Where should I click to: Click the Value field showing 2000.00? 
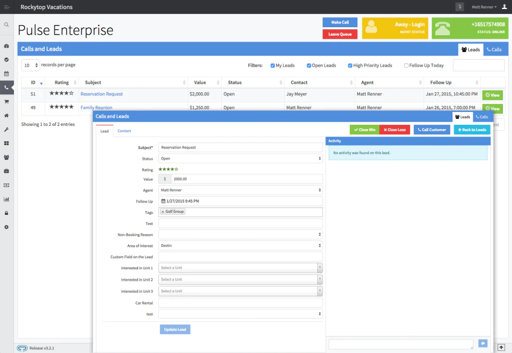click(246, 179)
